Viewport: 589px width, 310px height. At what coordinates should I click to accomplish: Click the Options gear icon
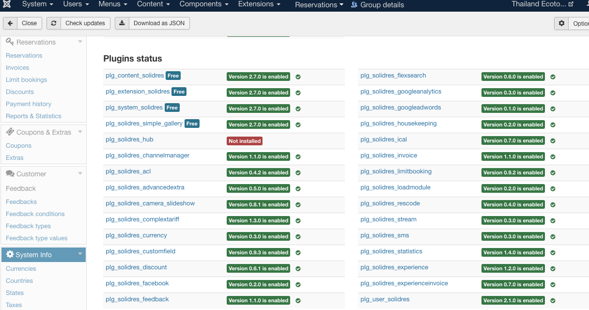tap(562, 23)
